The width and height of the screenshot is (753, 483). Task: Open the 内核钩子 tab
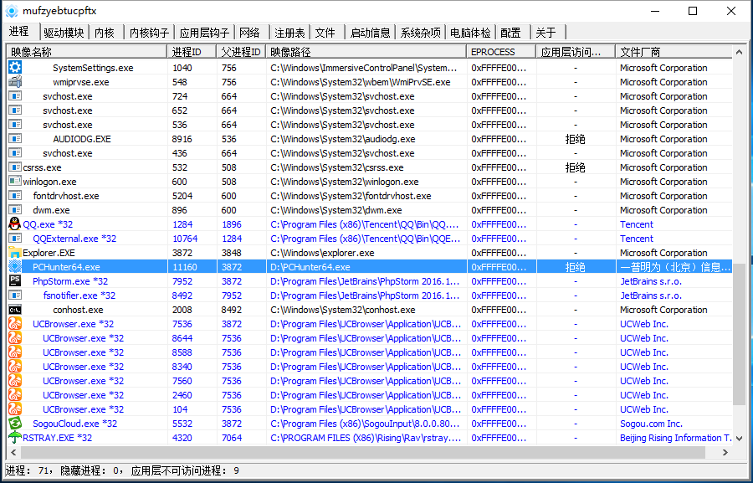[150, 33]
